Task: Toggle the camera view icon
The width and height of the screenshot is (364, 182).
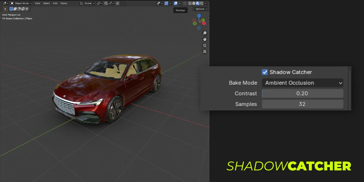Action: [205, 45]
